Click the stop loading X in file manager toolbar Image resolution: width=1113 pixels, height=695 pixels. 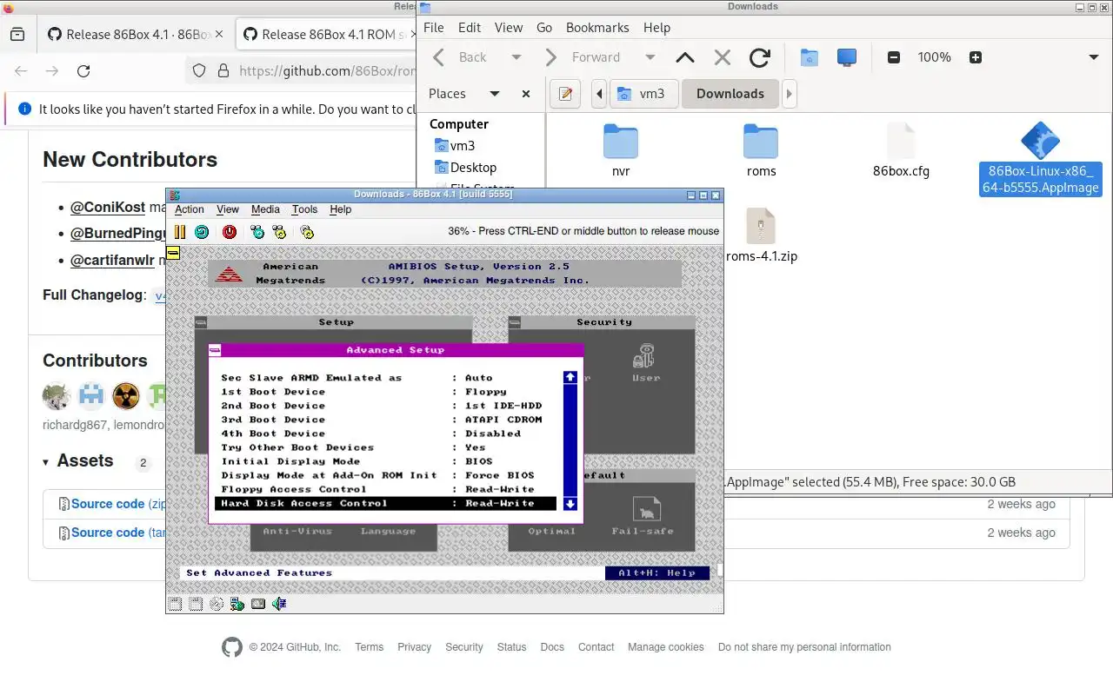(722, 57)
